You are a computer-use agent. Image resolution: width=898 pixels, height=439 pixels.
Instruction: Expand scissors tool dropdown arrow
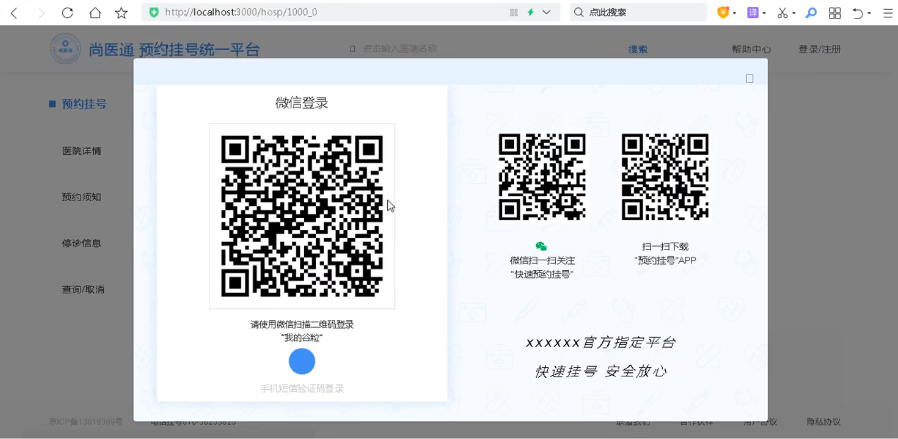(x=794, y=13)
